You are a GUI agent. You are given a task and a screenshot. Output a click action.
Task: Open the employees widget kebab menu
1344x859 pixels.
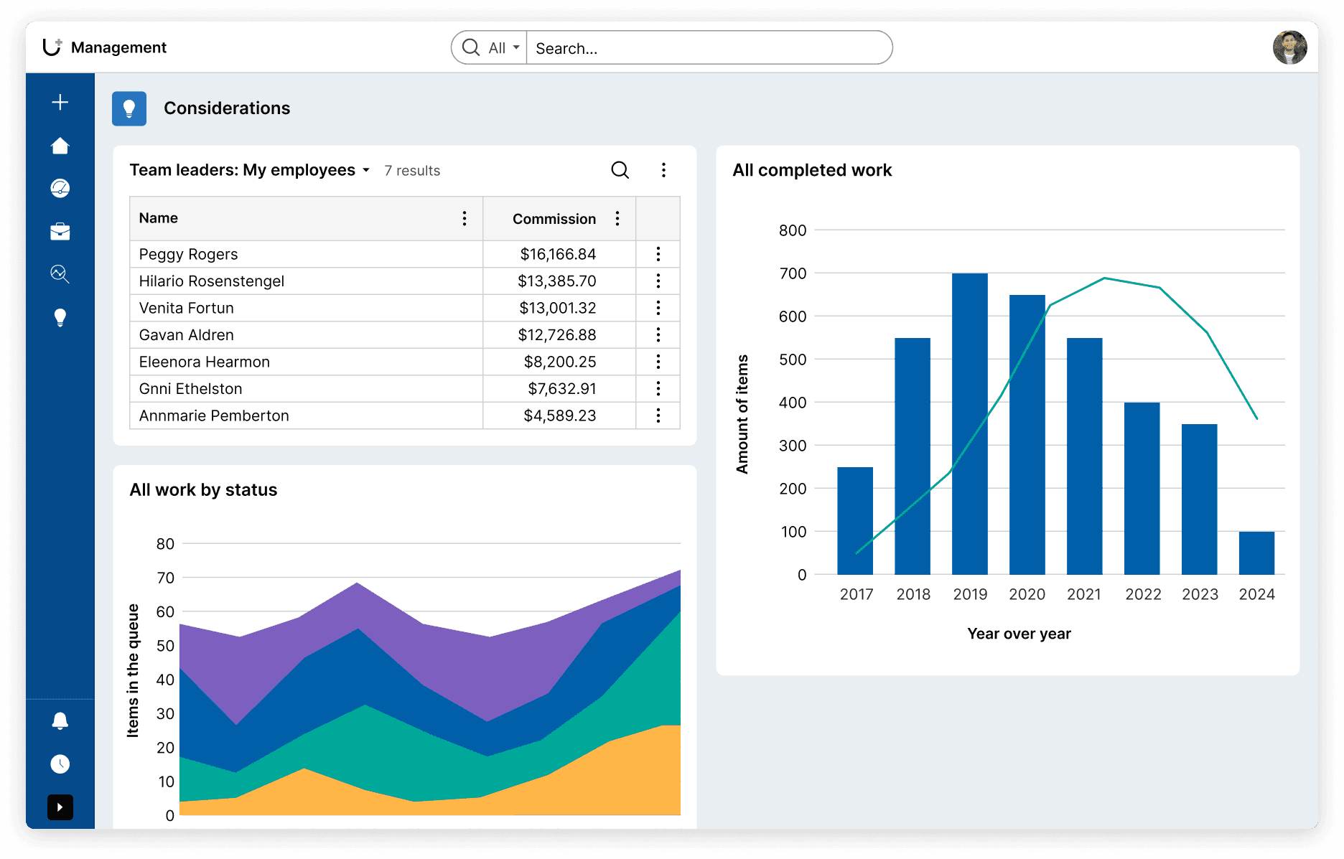click(x=663, y=170)
